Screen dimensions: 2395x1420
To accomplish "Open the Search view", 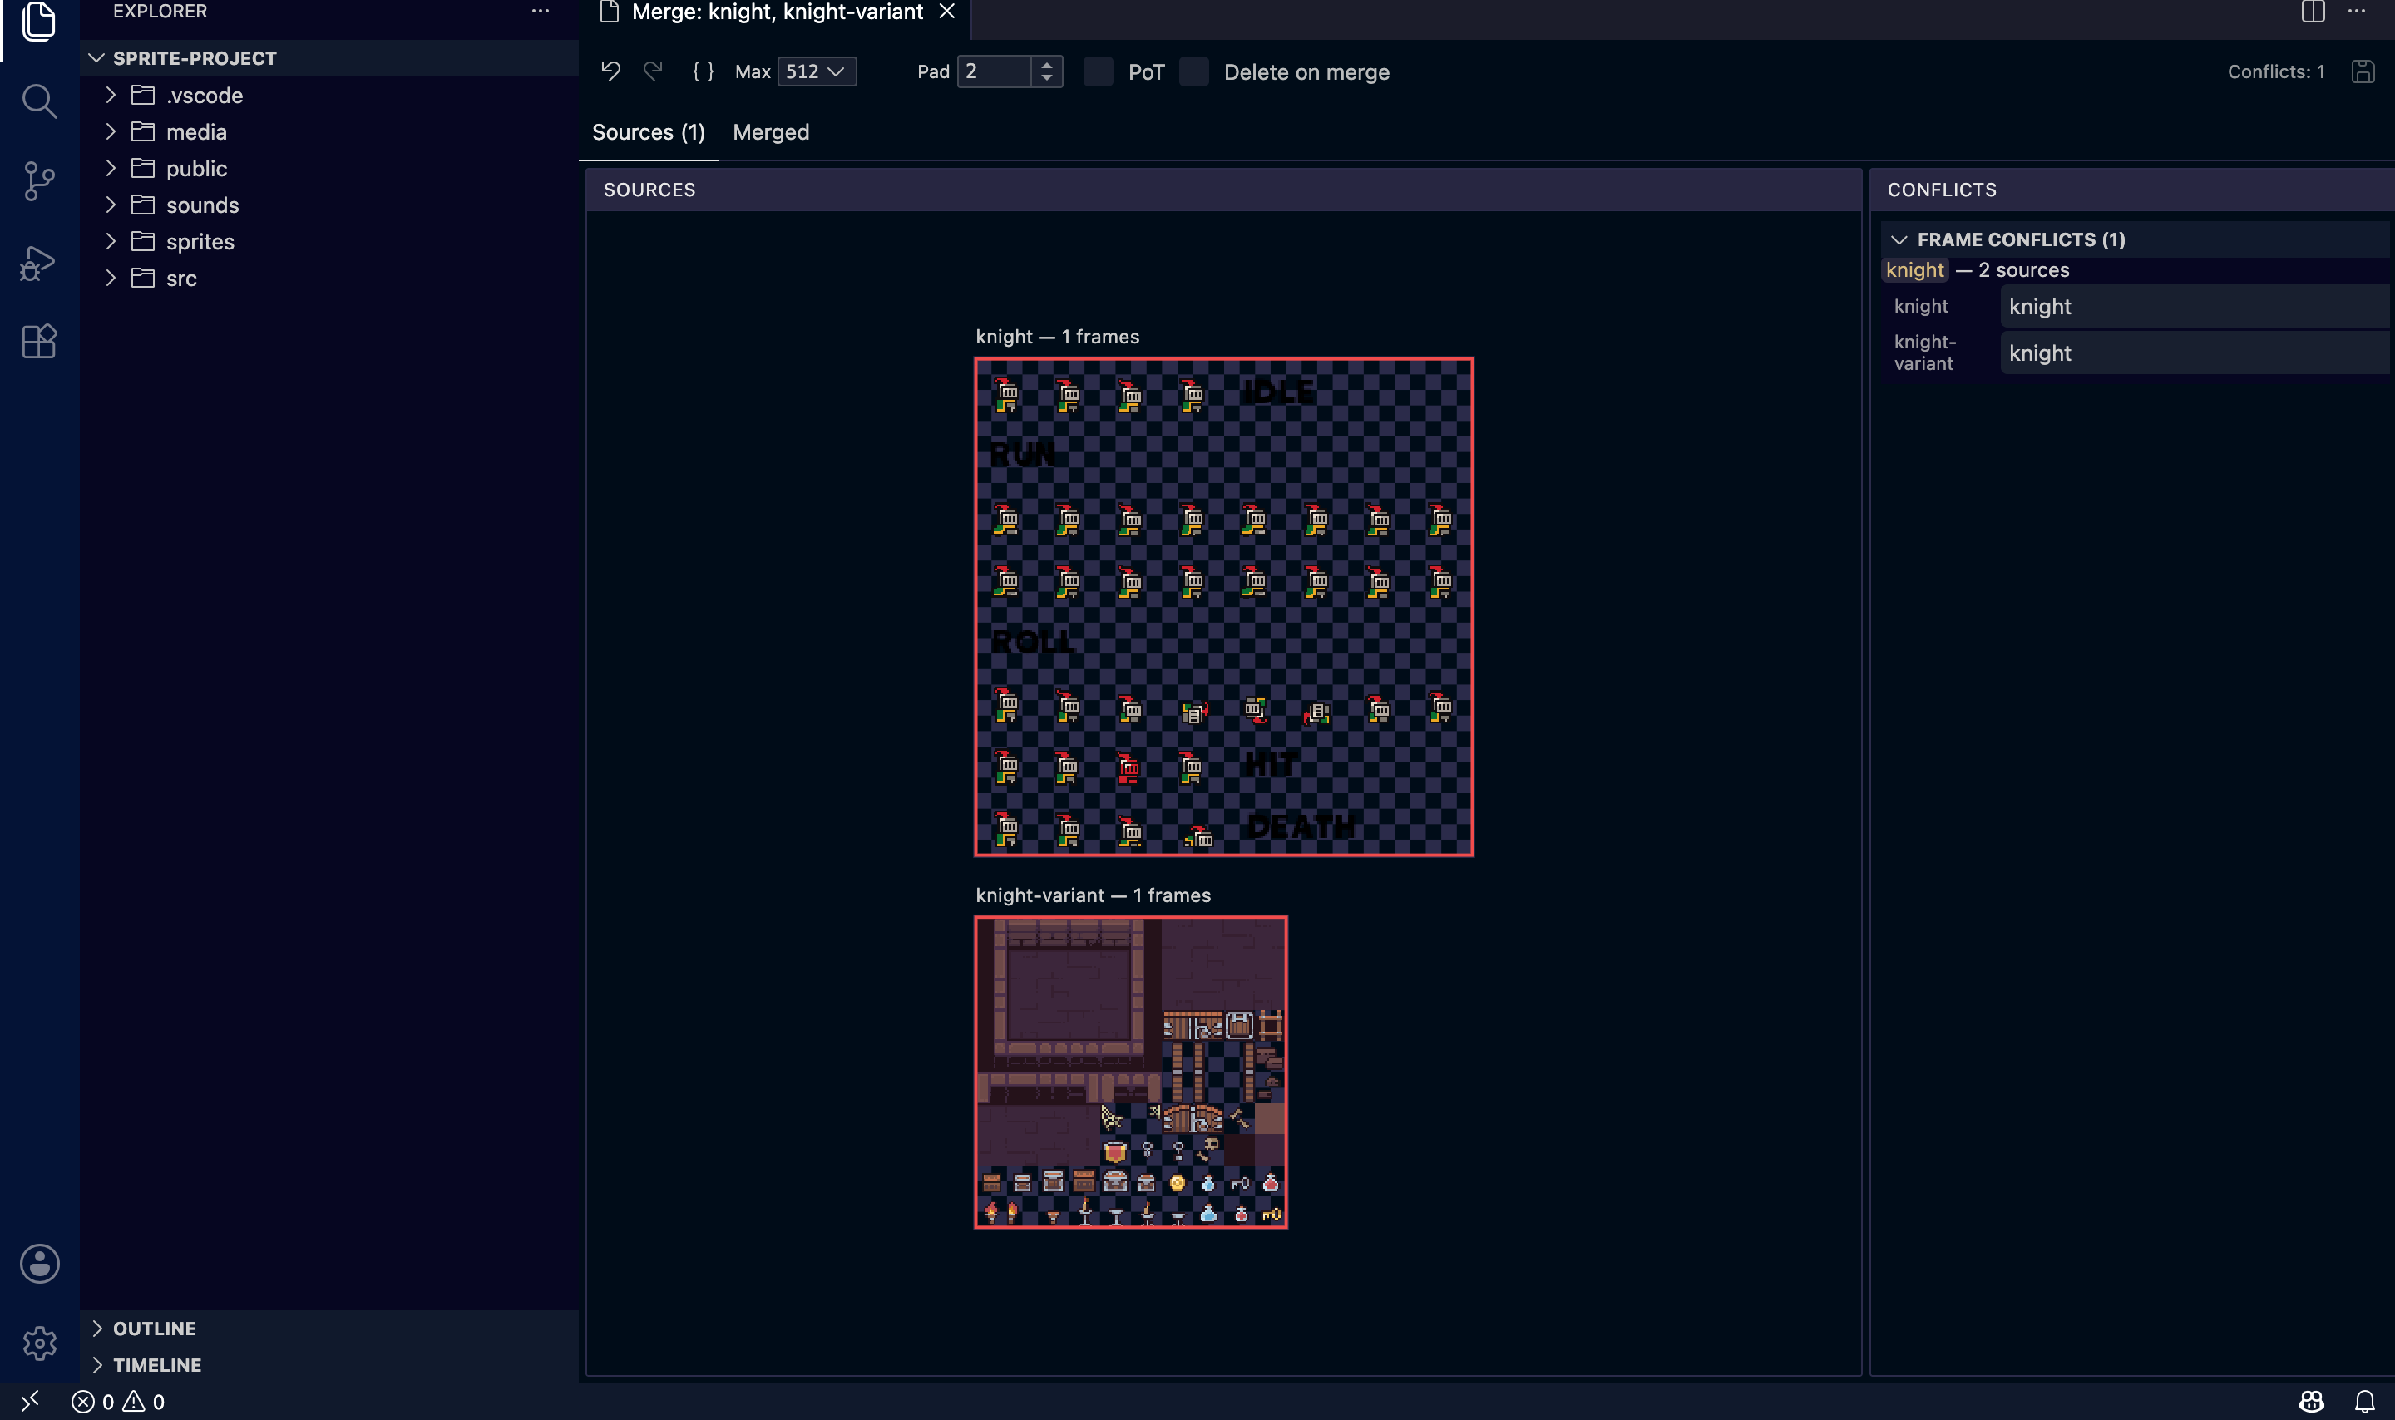I will pos(38,101).
